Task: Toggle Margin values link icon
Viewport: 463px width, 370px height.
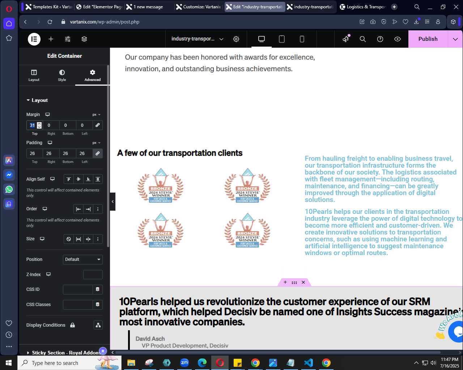Action: [98, 125]
